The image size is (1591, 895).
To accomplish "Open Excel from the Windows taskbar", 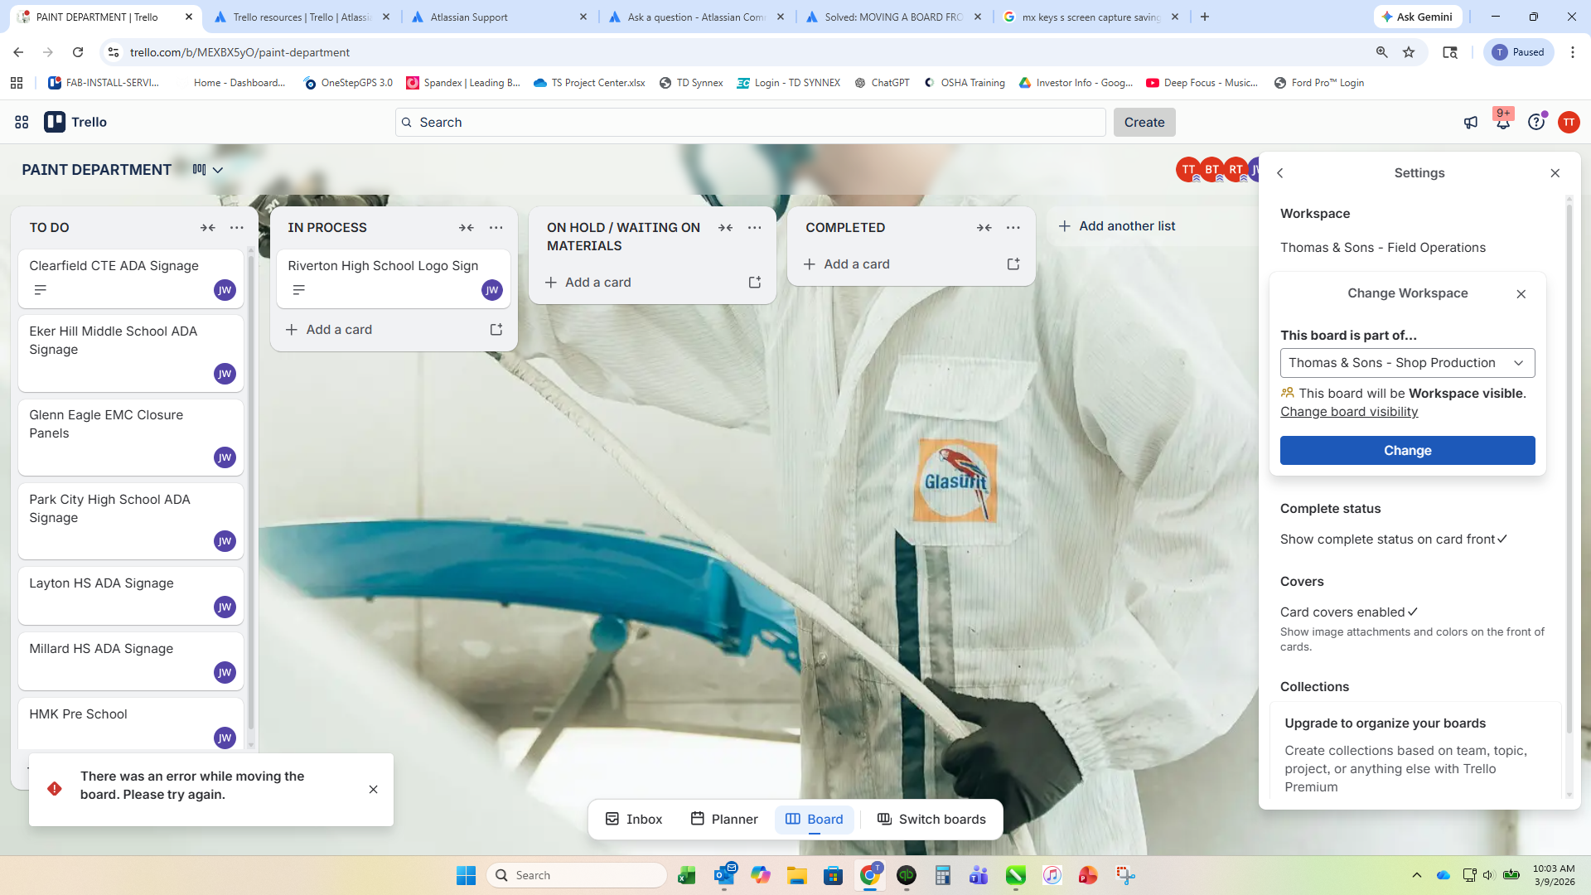I will coord(686,876).
